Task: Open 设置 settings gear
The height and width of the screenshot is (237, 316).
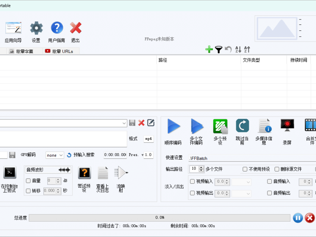Action: 36,32
